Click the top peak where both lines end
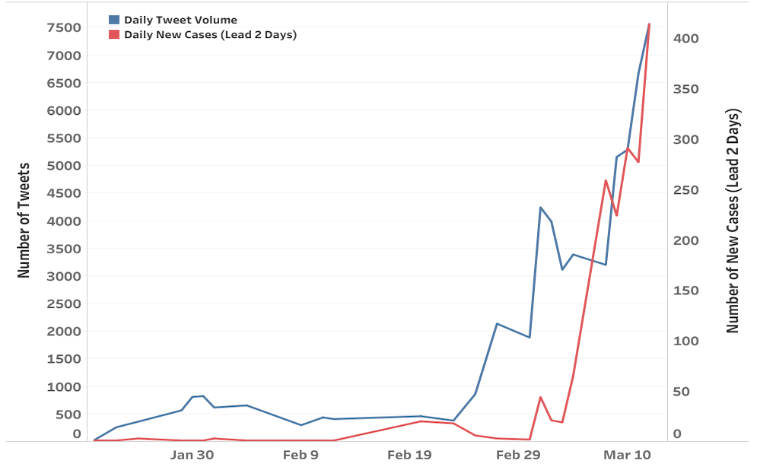The height and width of the screenshot is (470, 757). tap(649, 24)
